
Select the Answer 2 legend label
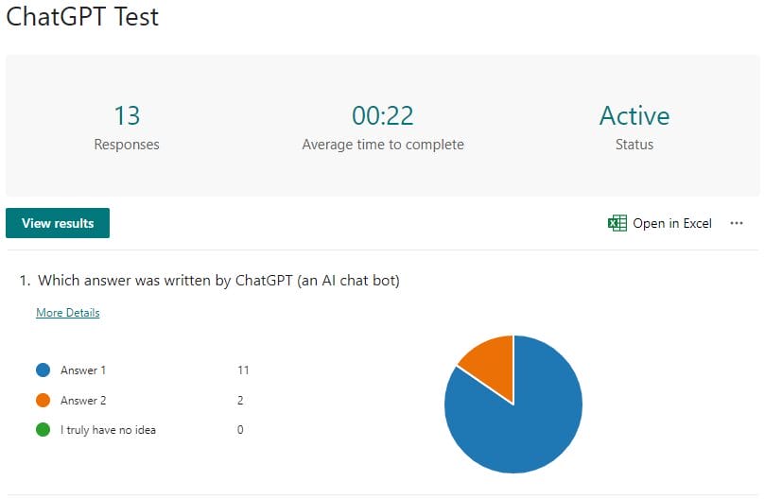(83, 401)
